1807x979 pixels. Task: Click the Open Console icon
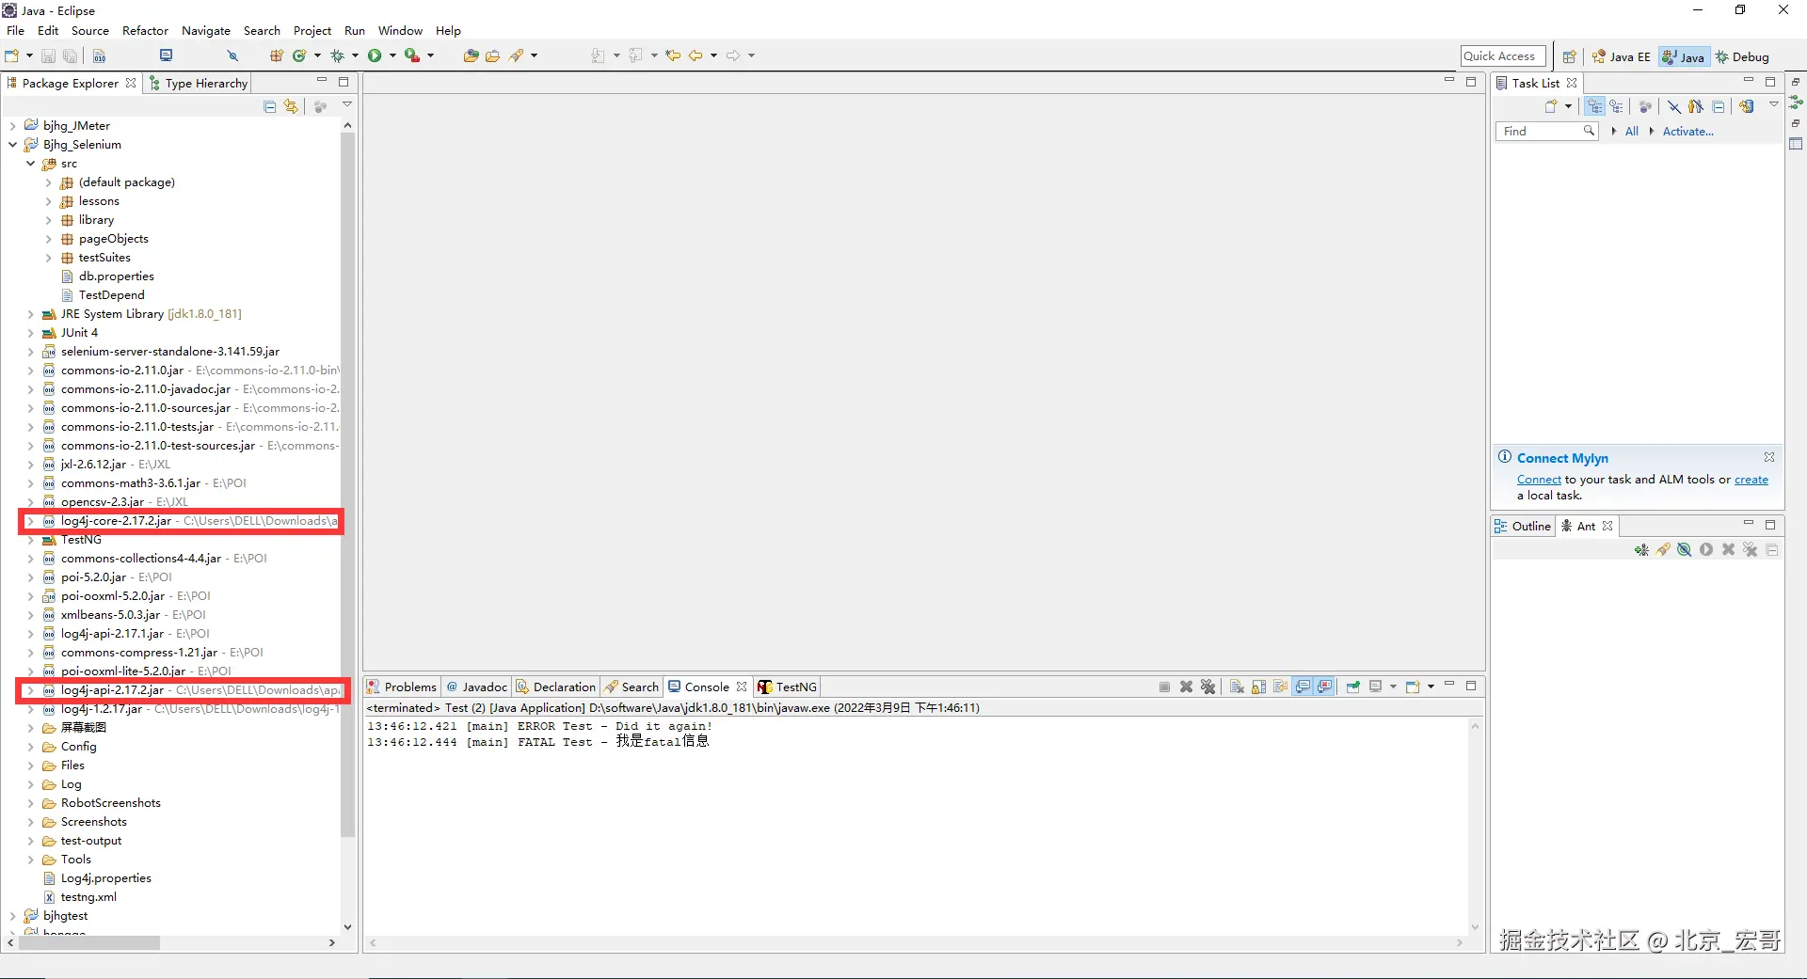tap(1413, 687)
